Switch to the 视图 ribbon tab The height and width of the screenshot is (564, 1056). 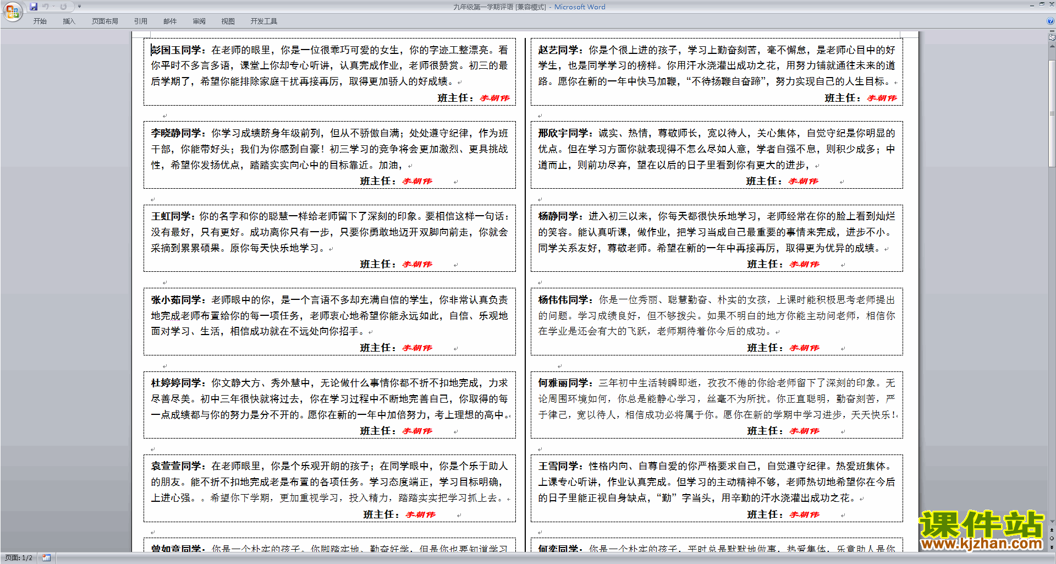tap(228, 21)
